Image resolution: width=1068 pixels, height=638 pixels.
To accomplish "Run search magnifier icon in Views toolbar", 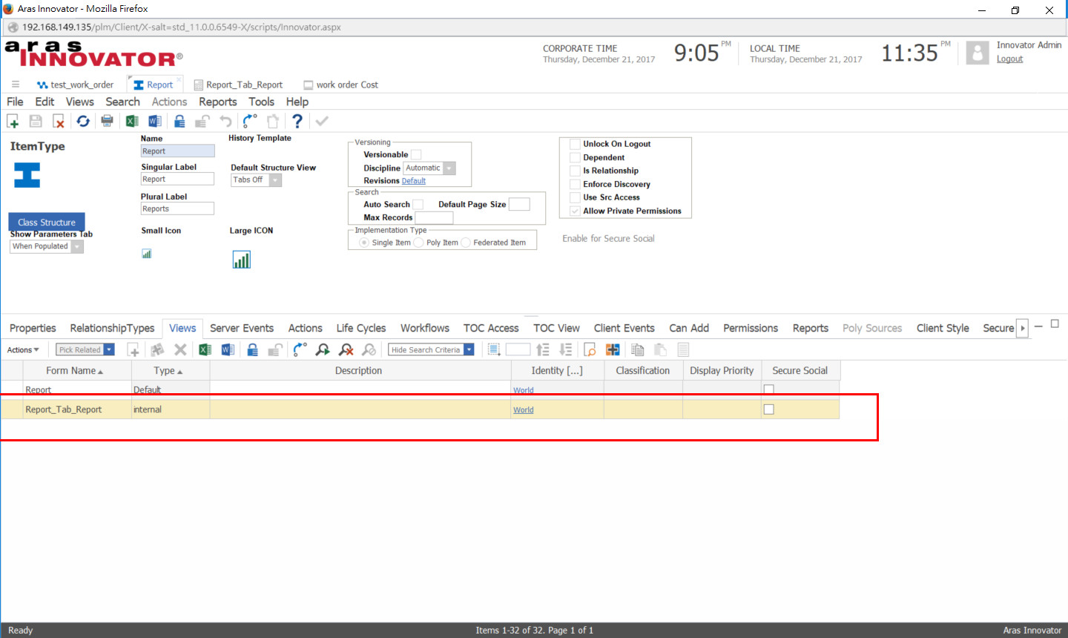I will point(323,349).
